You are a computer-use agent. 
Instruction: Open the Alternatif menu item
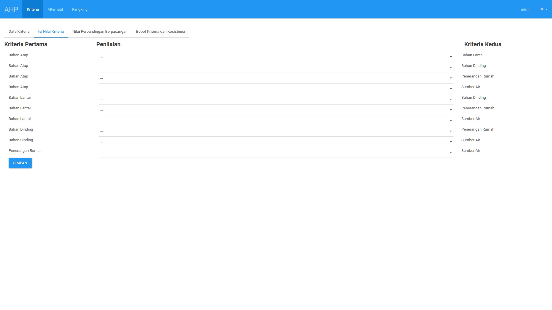pyautogui.click(x=55, y=9)
